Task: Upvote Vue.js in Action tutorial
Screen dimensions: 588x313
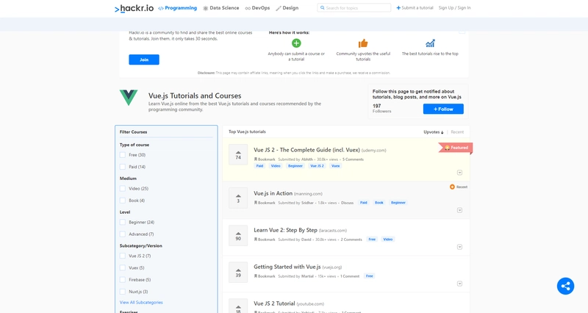Action: coord(238,198)
